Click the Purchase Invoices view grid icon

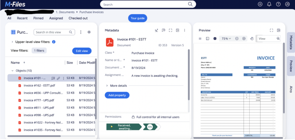click(x=13, y=32)
